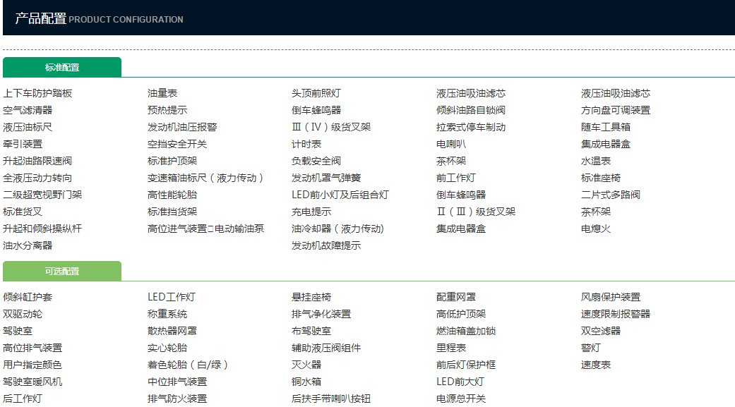Select the 排气净化装置 option
Image resolution: width=735 pixels, height=407 pixels.
coord(321,314)
